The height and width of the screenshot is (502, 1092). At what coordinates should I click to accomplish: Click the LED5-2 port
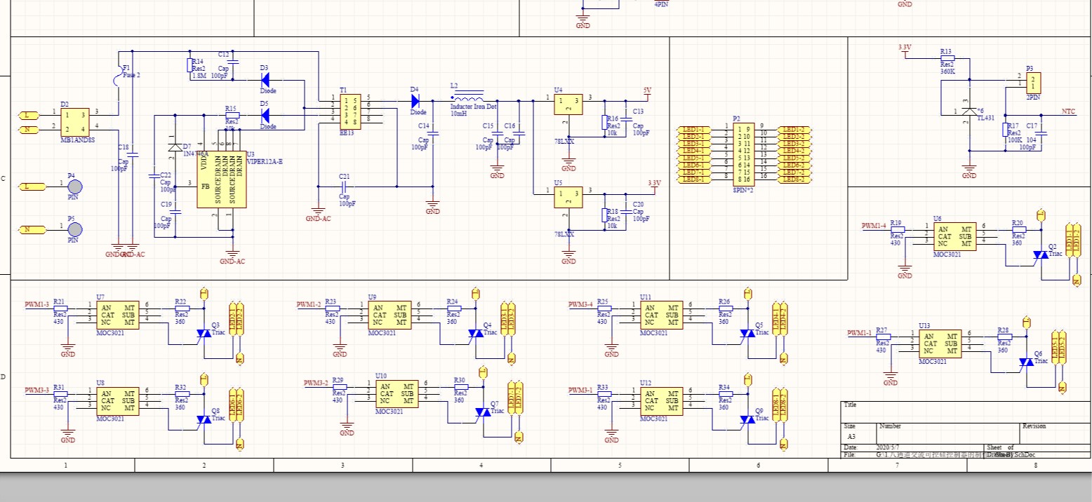pyautogui.click(x=794, y=158)
